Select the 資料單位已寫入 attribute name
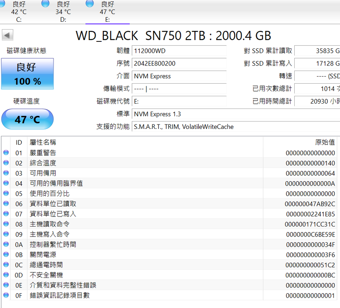The image size is (340, 308). point(53,214)
